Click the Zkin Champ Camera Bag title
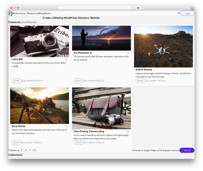This screenshot has height=171, width=203. pyautogui.click(x=89, y=131)
